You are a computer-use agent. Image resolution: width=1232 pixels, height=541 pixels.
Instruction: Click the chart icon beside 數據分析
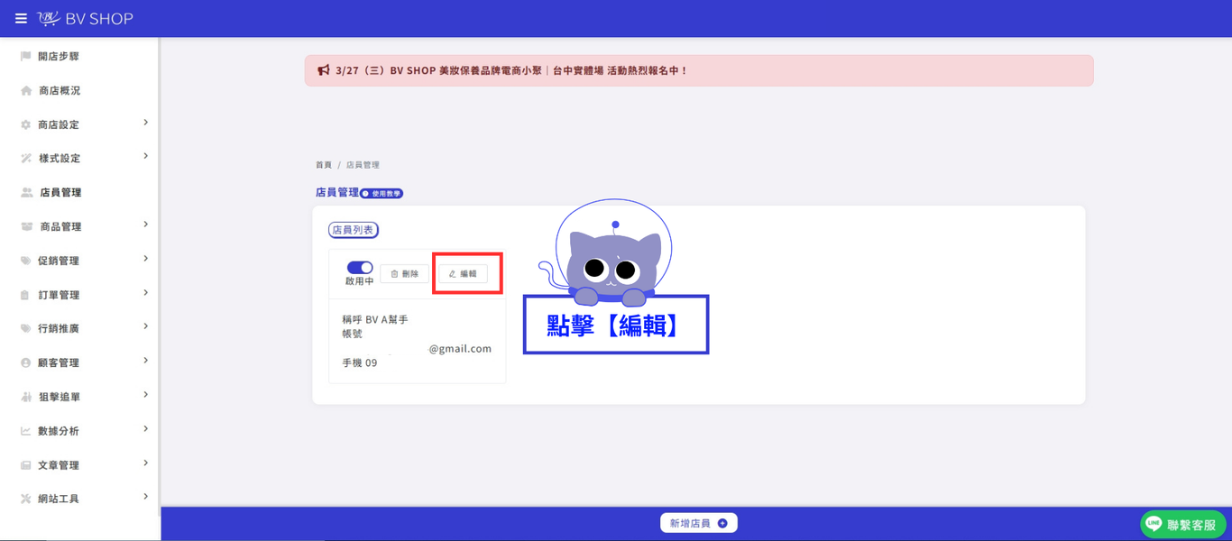tap(26, 431)
